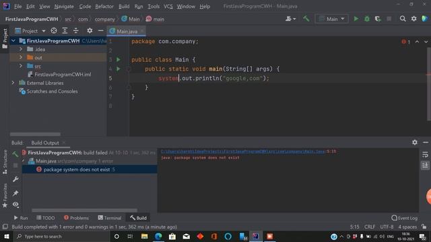Image resolution: width=431 pixels, height=242 pixels.
Task: Open the TODO tool window
Action: pos(46,218)
